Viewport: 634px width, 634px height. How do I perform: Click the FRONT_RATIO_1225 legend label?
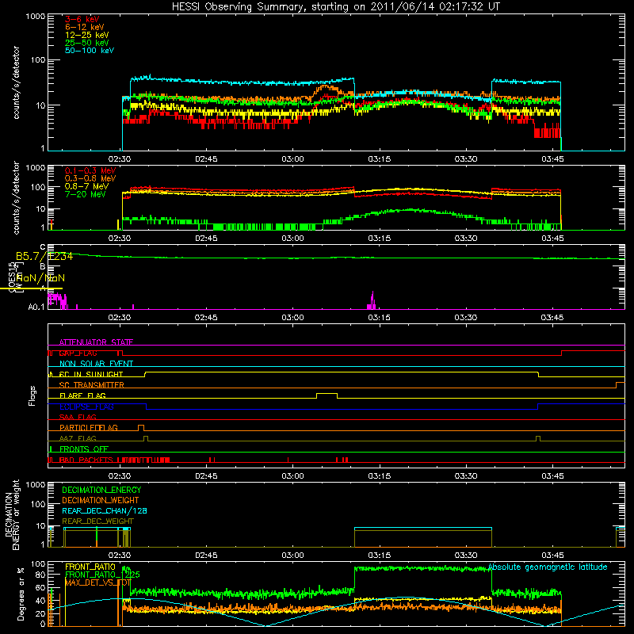[102, 575]
